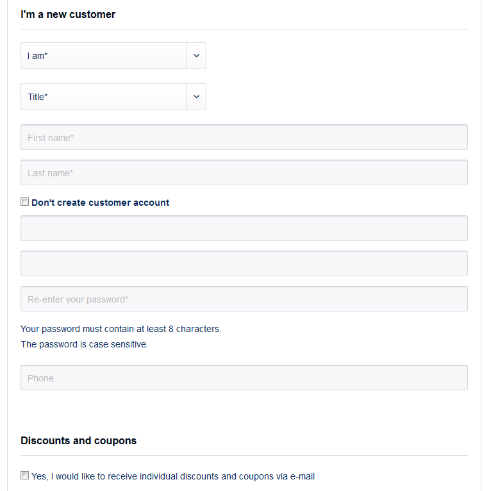
Task: Click the "Discounts and coupons" heading
Action: pos(79,440)
